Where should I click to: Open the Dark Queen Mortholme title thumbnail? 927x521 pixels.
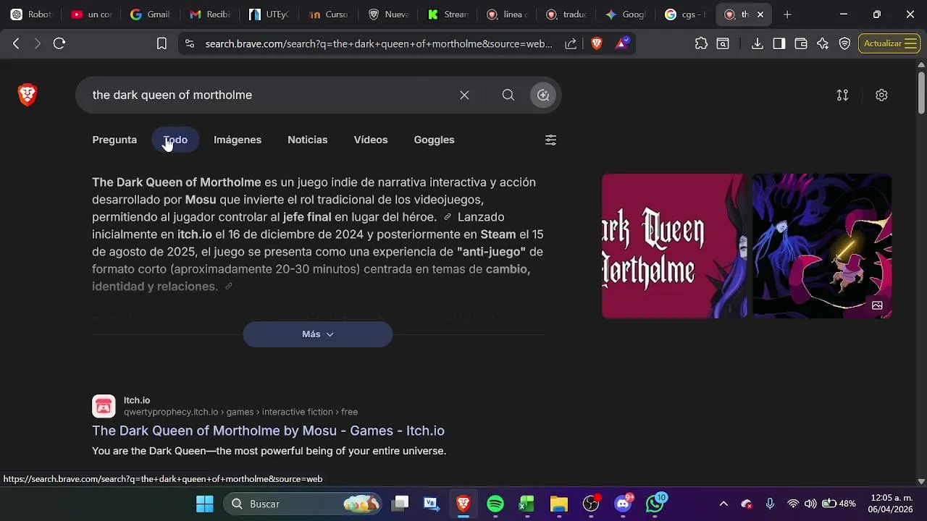[674, 246]
